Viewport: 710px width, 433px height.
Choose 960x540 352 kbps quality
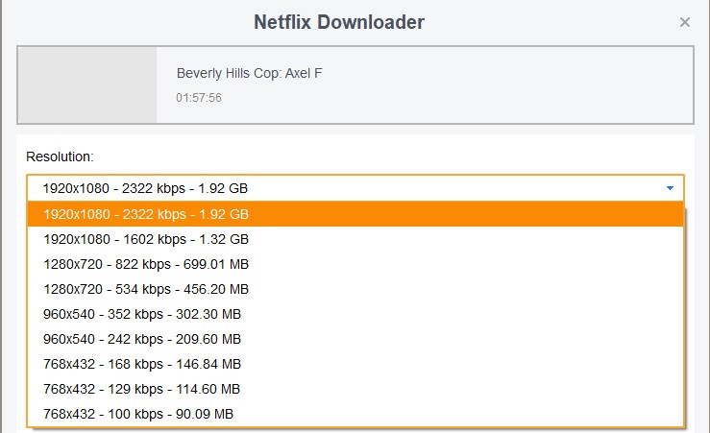point(142,314)
